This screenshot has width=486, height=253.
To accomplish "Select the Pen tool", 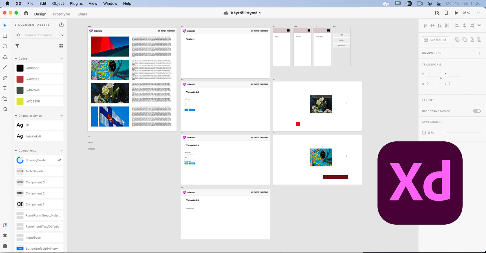I will (5, 78).
